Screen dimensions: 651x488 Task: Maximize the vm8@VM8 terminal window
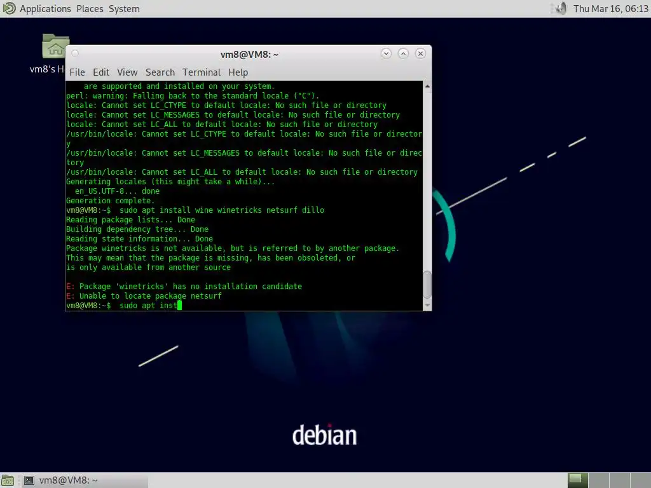403,53
